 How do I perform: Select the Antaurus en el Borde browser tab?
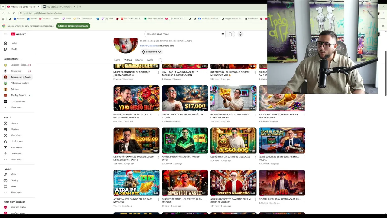click(23, 7)
